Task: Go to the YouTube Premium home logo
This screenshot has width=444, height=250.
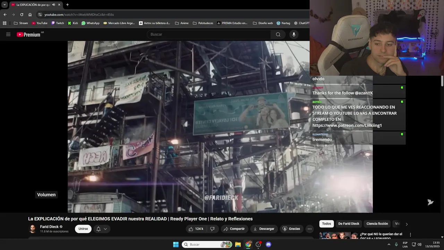Action: 29,34
